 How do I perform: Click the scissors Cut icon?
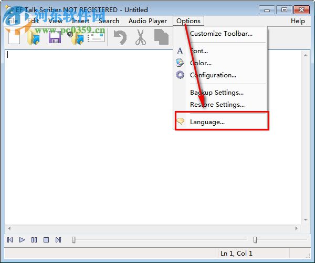tap(141, 37)
